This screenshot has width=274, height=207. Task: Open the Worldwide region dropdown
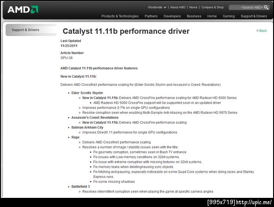point(157,7)
